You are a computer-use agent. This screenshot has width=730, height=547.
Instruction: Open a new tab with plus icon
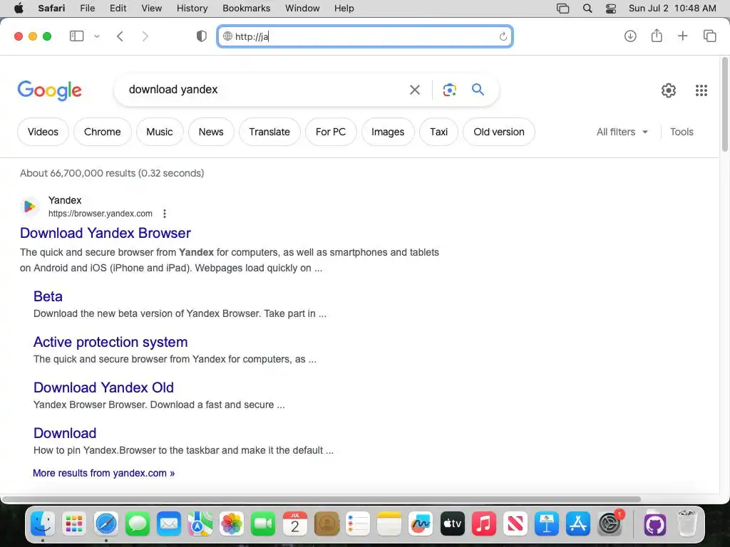pyautogui.click(x=682, y=36)
